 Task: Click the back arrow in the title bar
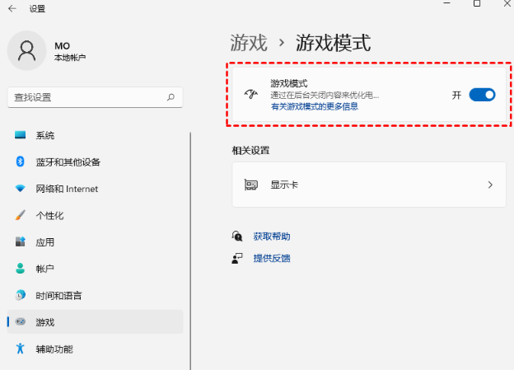pyautogui.click(x=12, y=8)
